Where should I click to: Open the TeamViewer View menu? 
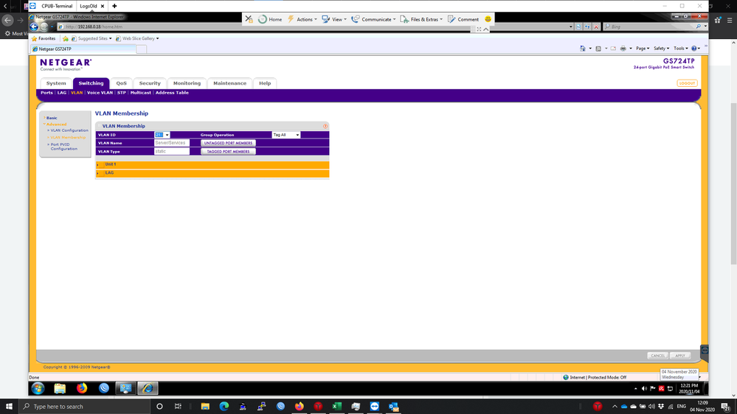click(x=334, y=19)
